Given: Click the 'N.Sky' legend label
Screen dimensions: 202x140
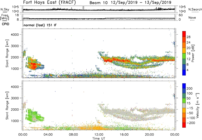Looking at the screenshot, I should pyautogui.click(x=5, y=9).
